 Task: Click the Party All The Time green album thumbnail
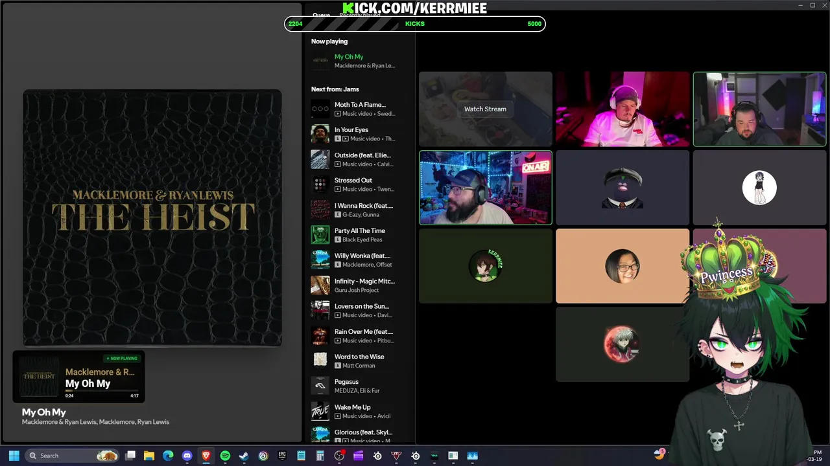pos(320,235)
